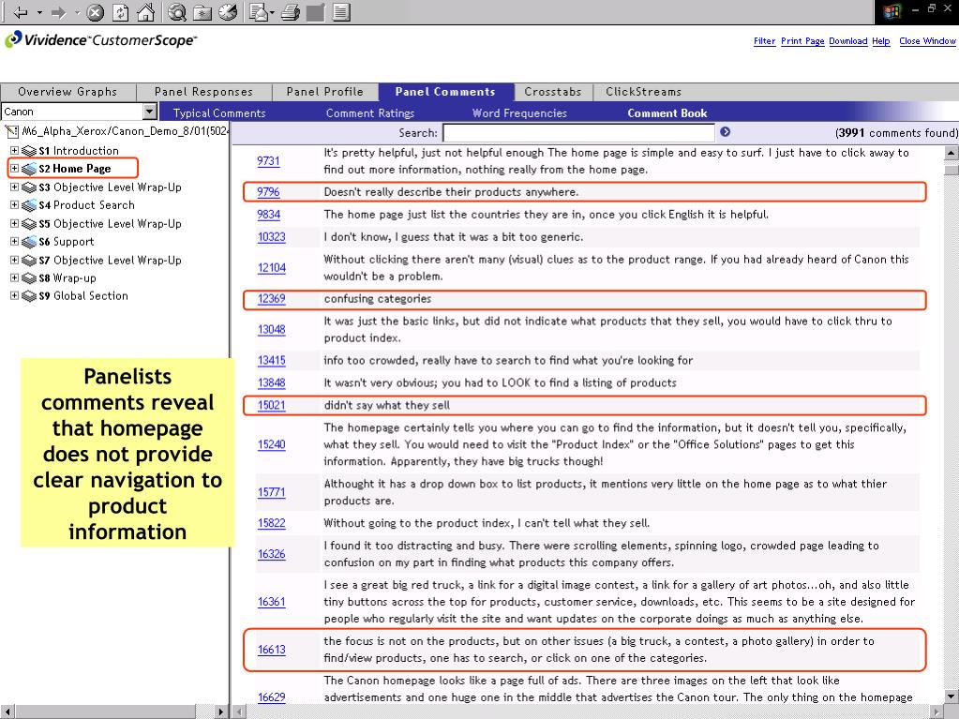Switch to the Crosstabs tab
Screen dimensions: 959x719
point(553,92)
